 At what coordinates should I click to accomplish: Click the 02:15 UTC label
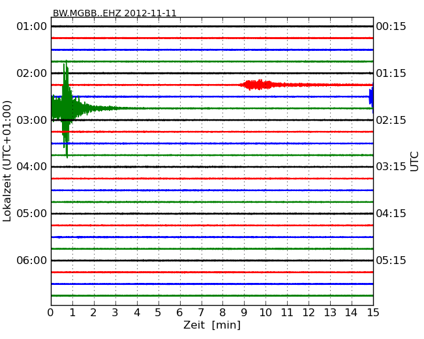click(391, 120)
